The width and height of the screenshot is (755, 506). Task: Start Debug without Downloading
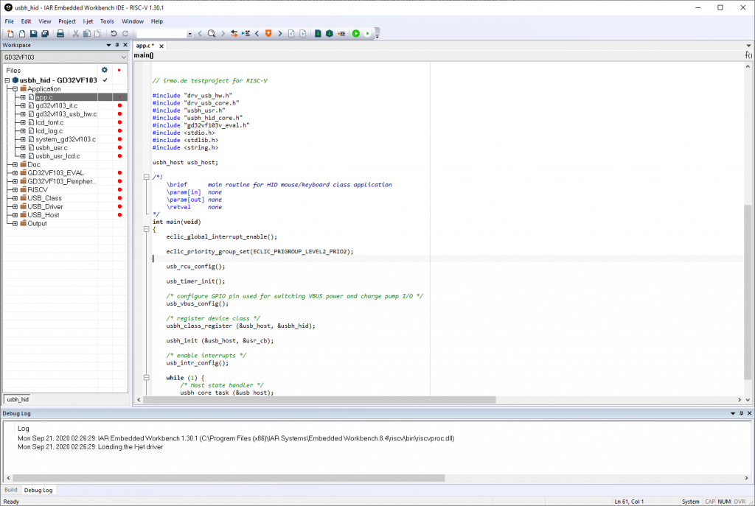[x=367, y=33]
